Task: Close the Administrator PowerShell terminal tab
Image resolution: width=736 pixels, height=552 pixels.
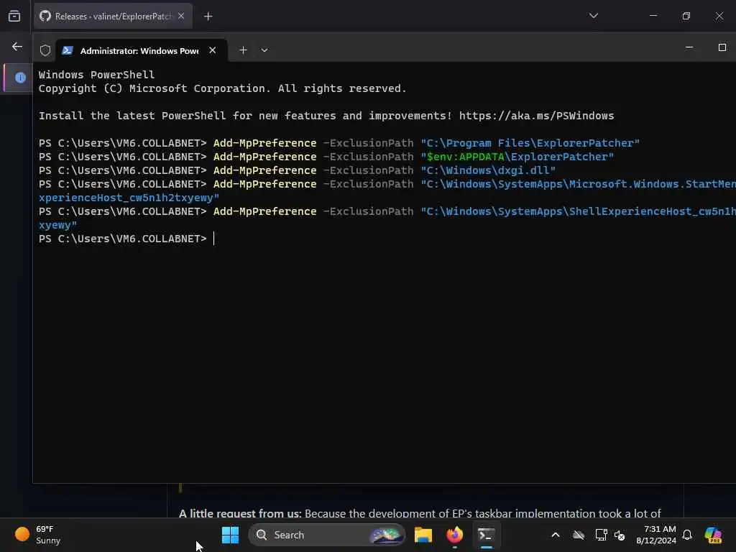Action: click(x=213, y=50)
